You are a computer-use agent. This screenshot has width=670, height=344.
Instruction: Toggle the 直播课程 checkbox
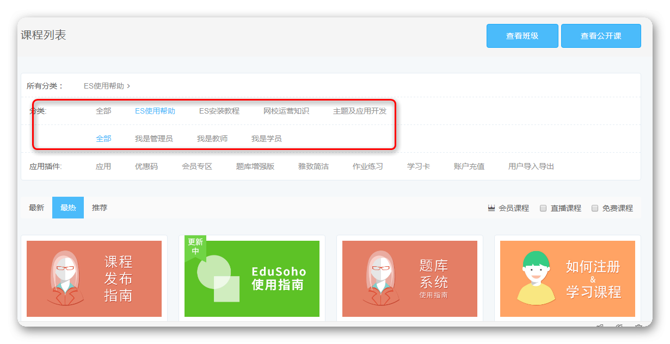tap(543, 208)
